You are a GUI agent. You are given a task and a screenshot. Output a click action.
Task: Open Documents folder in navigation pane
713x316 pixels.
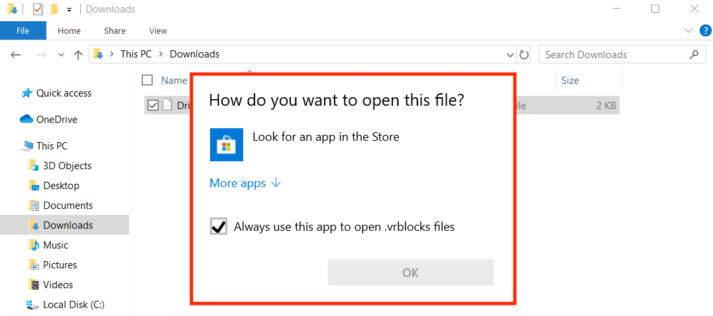[68, 206]
